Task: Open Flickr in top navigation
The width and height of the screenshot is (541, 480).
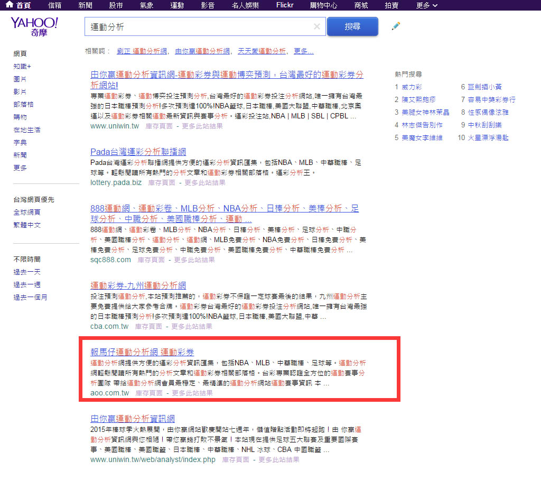Action: coord(285,5)
